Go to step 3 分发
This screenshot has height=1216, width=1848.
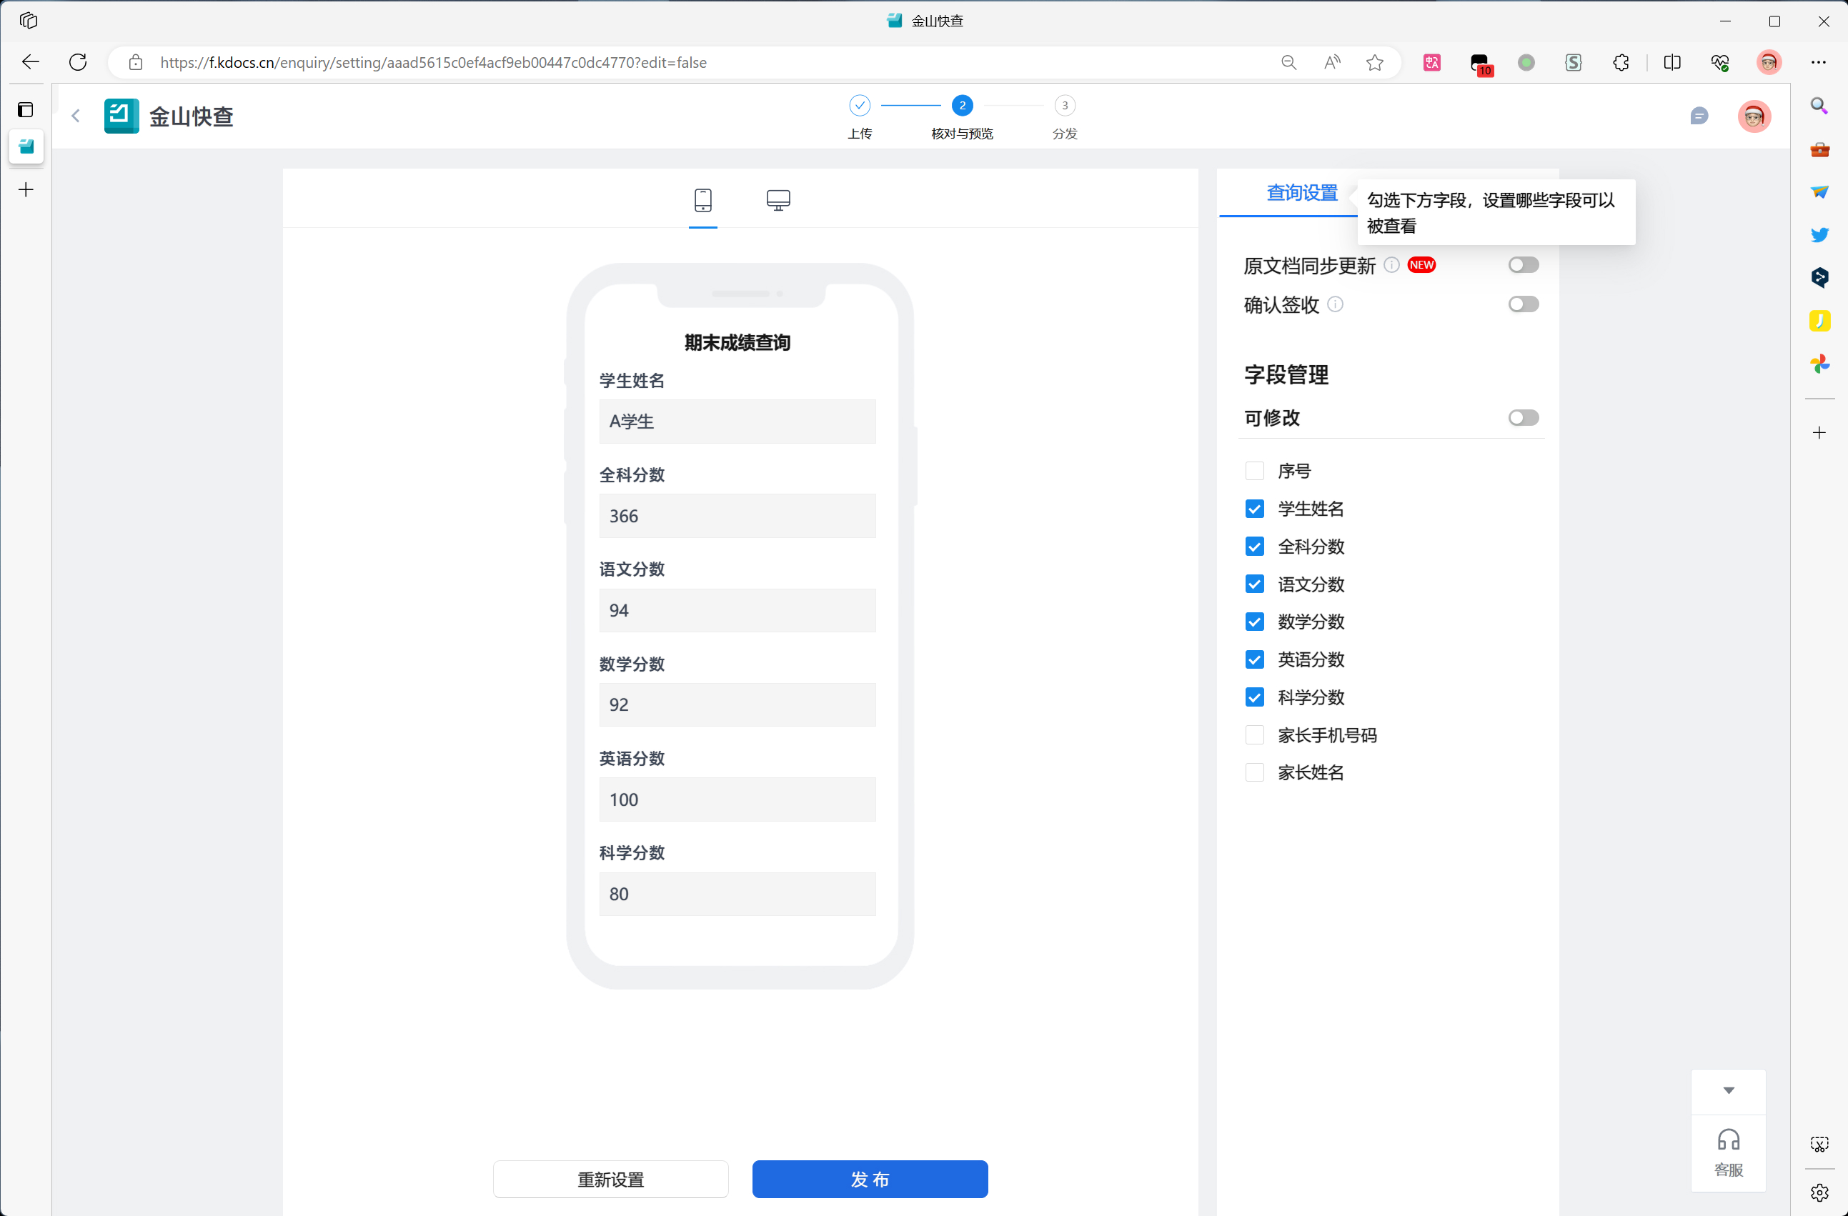(1065, 106)
